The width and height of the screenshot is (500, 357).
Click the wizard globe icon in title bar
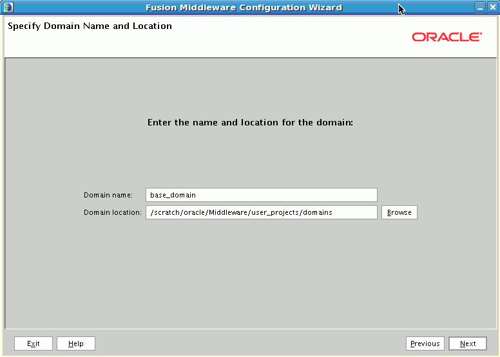pyautogui.click(x=8, y=7)
